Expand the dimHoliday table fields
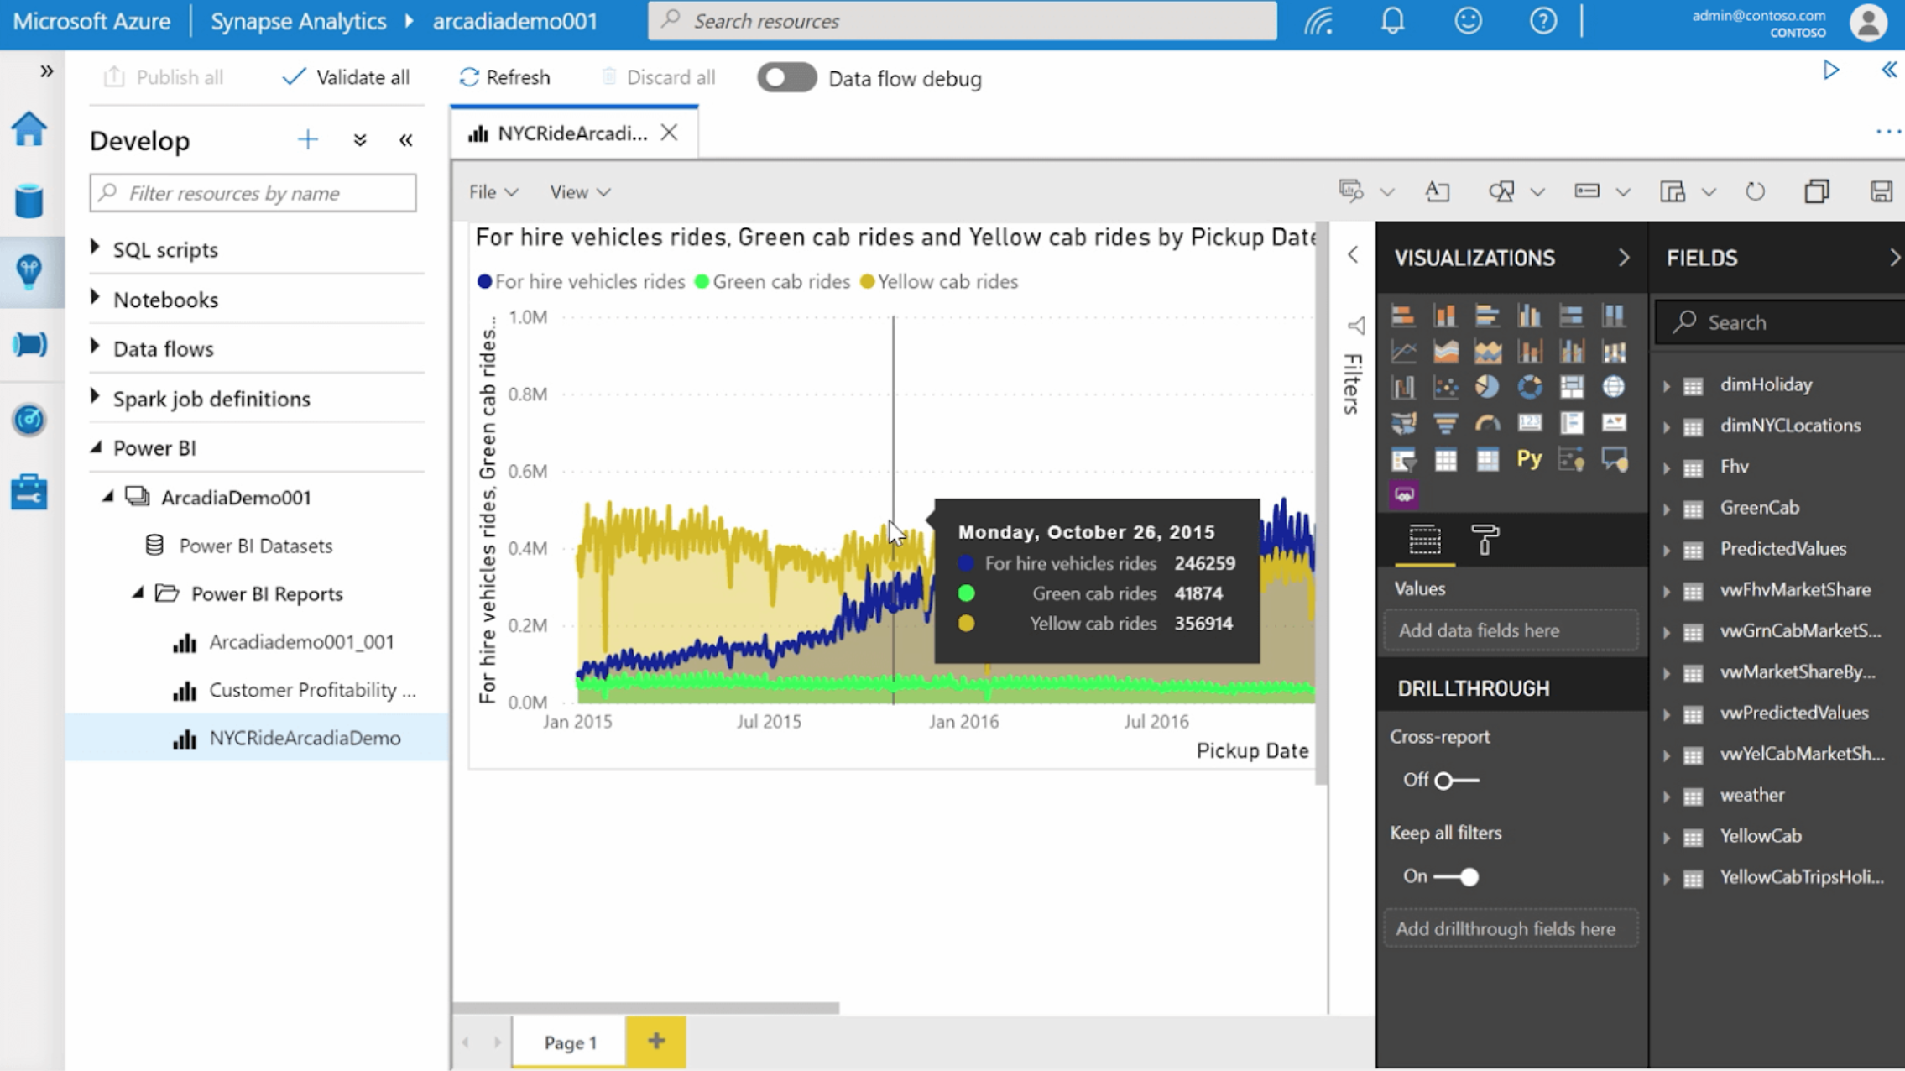 (x=1667, y=385)
